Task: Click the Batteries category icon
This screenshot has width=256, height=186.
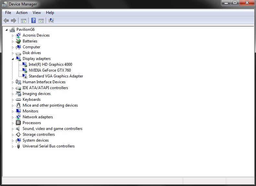Action: pos(18,41)
